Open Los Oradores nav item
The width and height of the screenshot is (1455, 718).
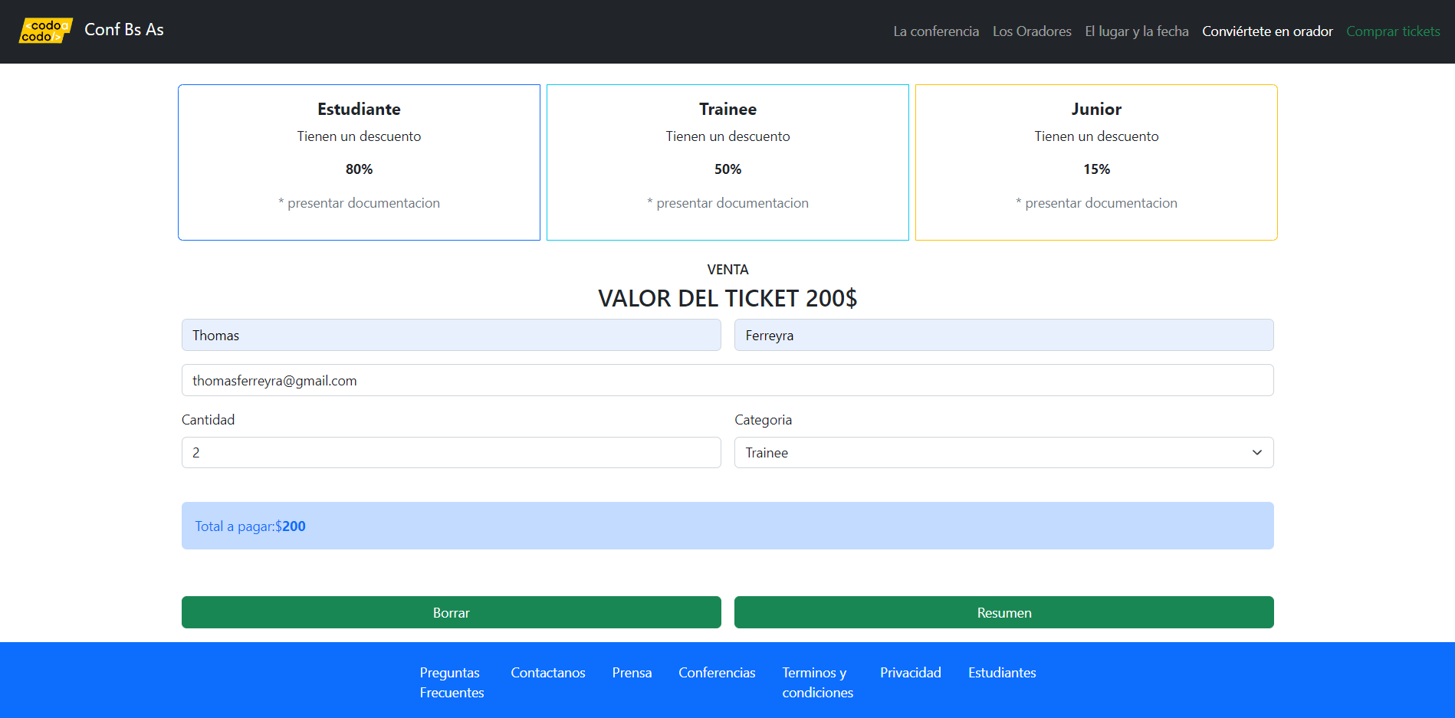pyautogui.click(x=1032, y=31)
